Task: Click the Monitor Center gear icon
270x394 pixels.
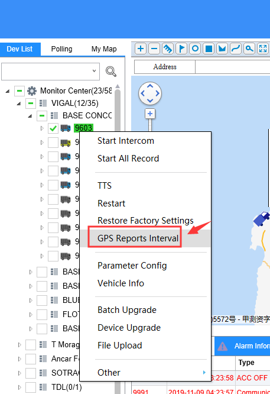Action: [32, 91]
